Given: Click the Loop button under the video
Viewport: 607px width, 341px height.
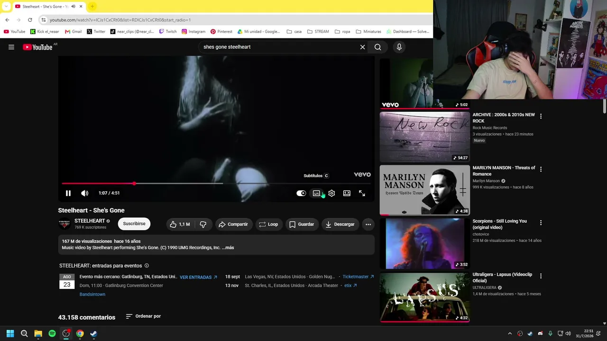Looking at the screenshot, I should (x=268, y=224).
